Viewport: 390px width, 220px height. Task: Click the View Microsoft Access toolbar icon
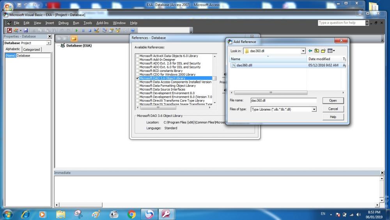coord(9,30)
